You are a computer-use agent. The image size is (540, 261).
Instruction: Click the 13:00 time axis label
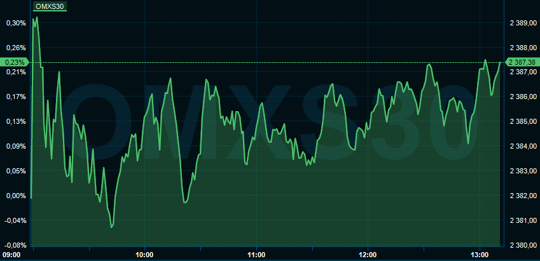480,255
